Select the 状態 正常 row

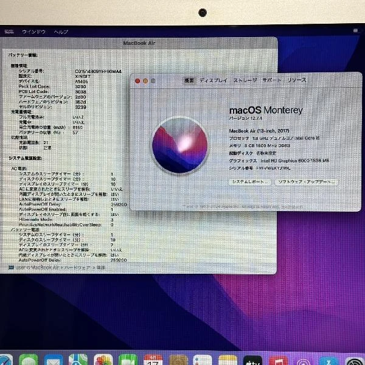pyautogui.click(x=35, y=148)
